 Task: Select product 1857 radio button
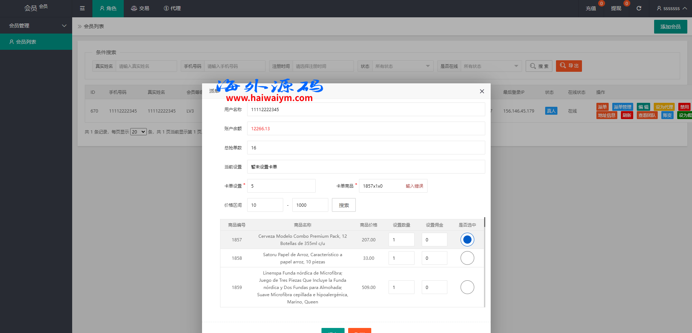point(467,240)
